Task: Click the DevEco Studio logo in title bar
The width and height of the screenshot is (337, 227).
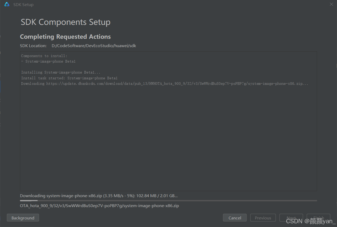Action: pos(7,4)
